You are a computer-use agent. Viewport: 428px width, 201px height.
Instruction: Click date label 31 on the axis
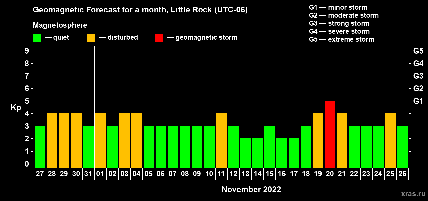click(x=88, y=174)
